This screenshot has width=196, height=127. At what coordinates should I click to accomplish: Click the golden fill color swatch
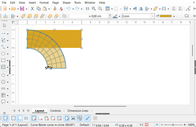(x=166, y=16)
